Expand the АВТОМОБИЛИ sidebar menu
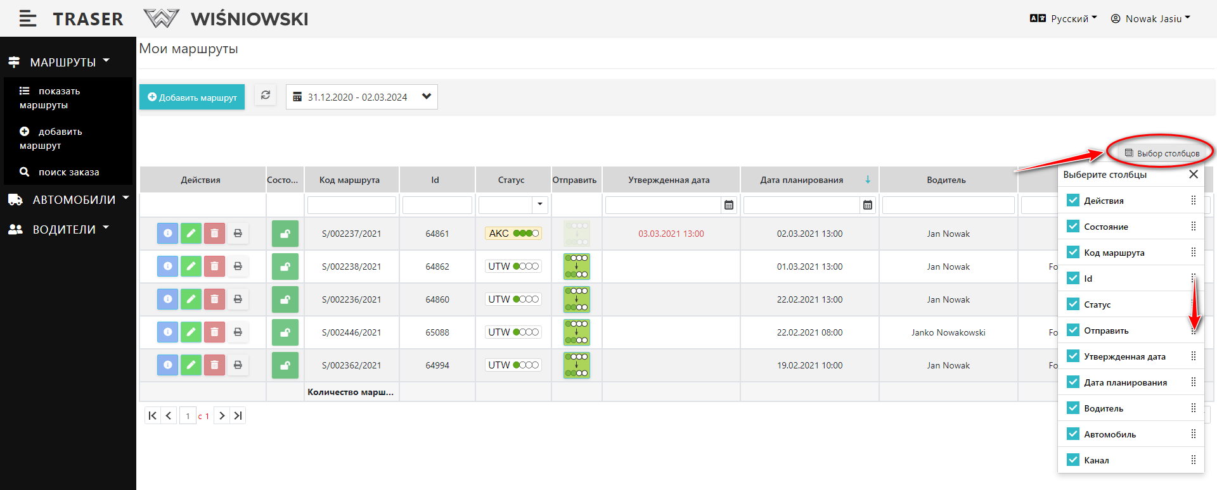1217x490 pixels. tap(68, 200)
